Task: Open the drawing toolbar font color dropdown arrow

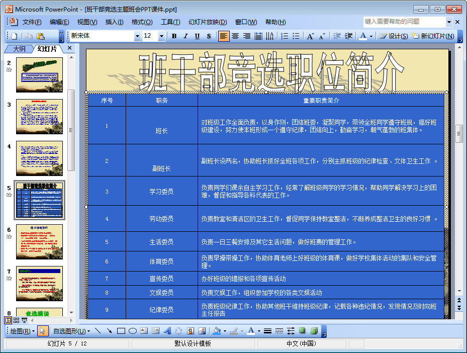Action: tap(259, 331)
